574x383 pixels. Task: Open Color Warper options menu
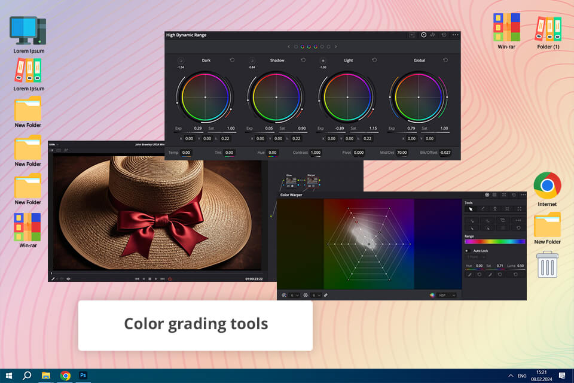click(x=523, y=194)
